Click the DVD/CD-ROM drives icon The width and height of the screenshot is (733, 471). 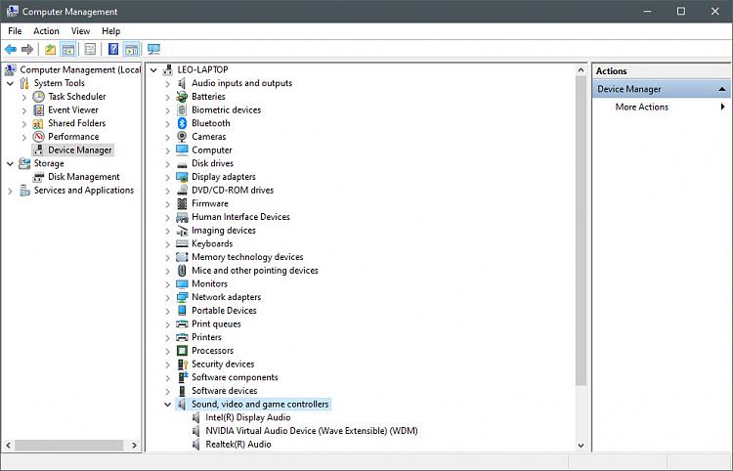[182, 191]
